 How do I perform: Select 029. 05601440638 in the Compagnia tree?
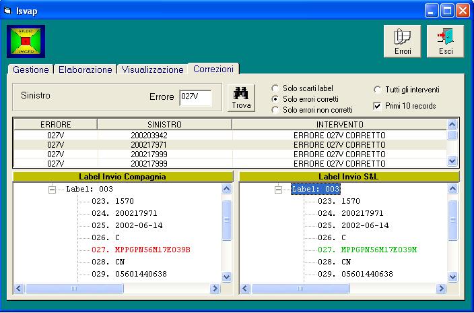pyautogui.click(x=129, y=274)
